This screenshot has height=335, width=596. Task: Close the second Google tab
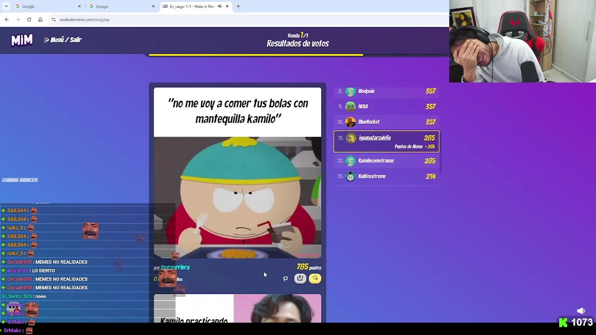[x=153, y=6]
